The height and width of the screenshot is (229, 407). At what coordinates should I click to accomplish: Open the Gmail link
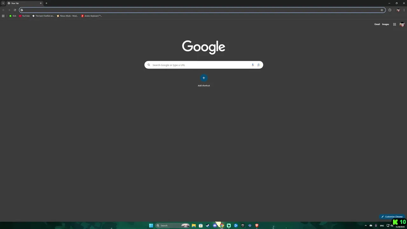[x=377, y=24]
